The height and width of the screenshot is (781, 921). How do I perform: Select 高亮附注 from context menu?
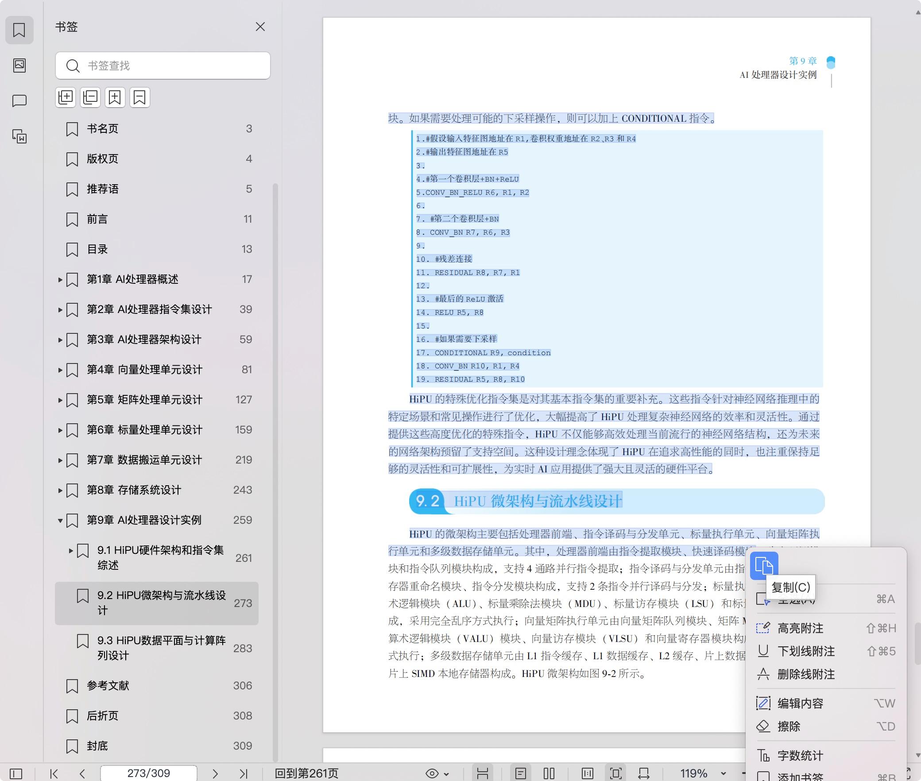click(x=800, y=628)
